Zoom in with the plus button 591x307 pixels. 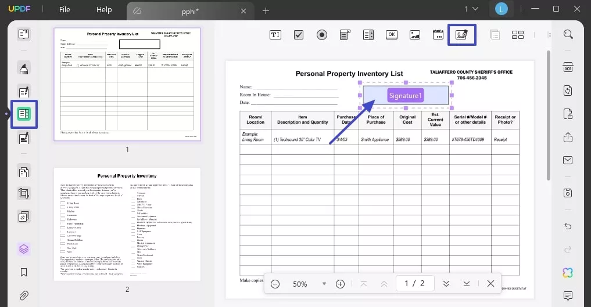[340, 284]
